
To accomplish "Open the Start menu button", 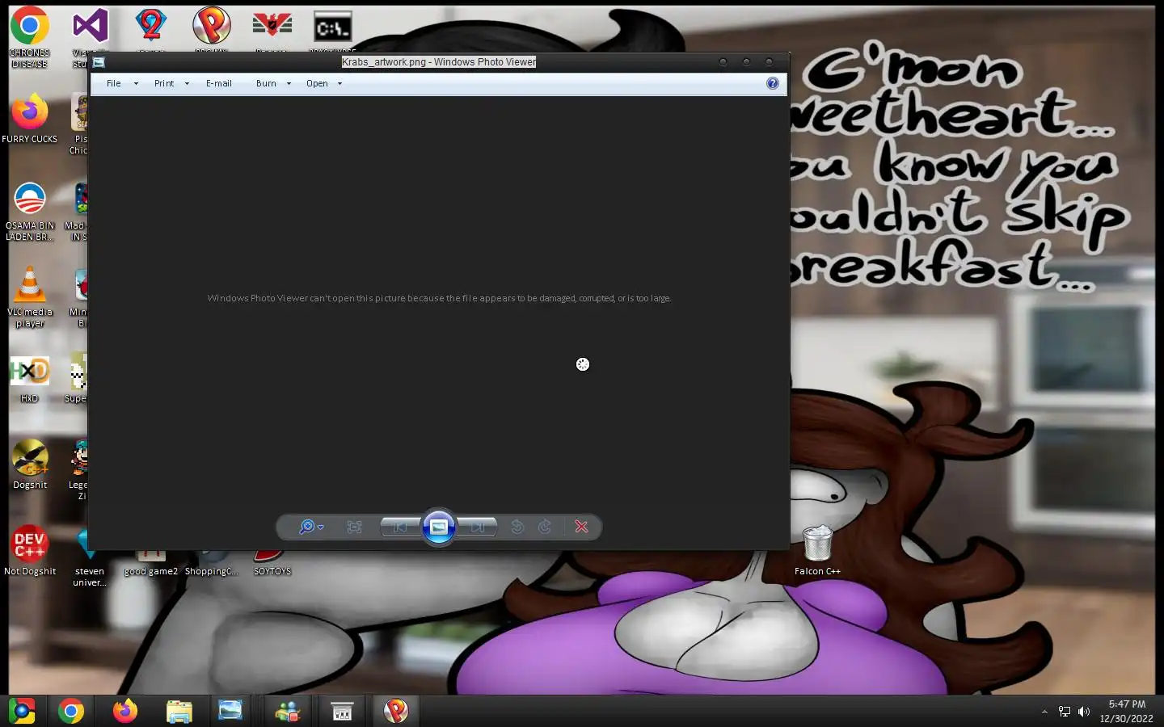I will [22, 711].
